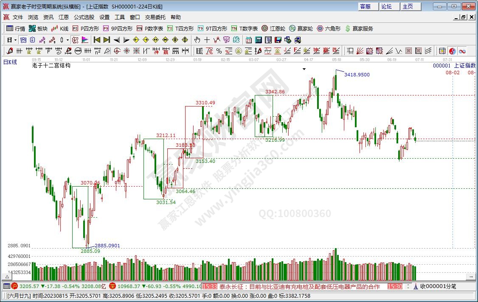Click the 客服 button in title bar
The width and height of the screenshot is (478, 302).
[x=365, y=6]
